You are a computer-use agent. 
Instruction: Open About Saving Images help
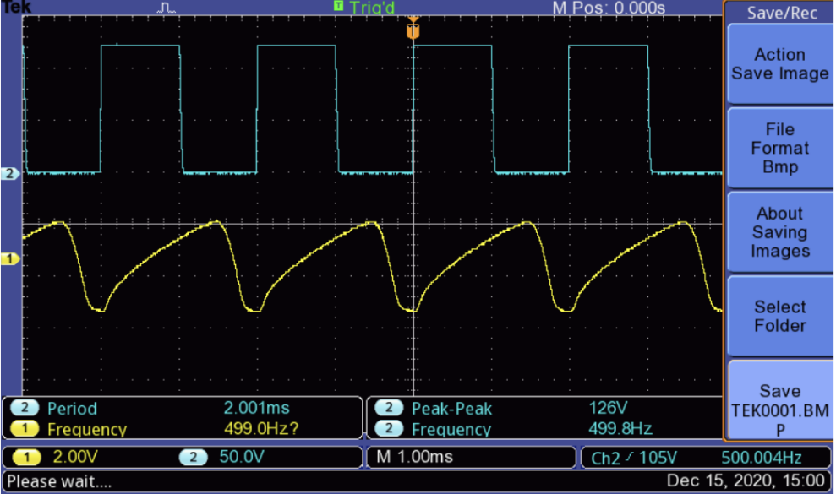click(779, 232)
